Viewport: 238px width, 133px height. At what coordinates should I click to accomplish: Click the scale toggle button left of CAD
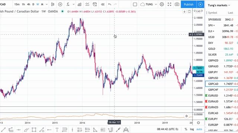(189, 11)
